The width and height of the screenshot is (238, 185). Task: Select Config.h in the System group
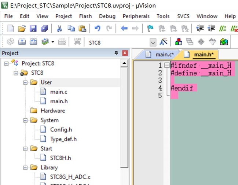tap(61, 130)
